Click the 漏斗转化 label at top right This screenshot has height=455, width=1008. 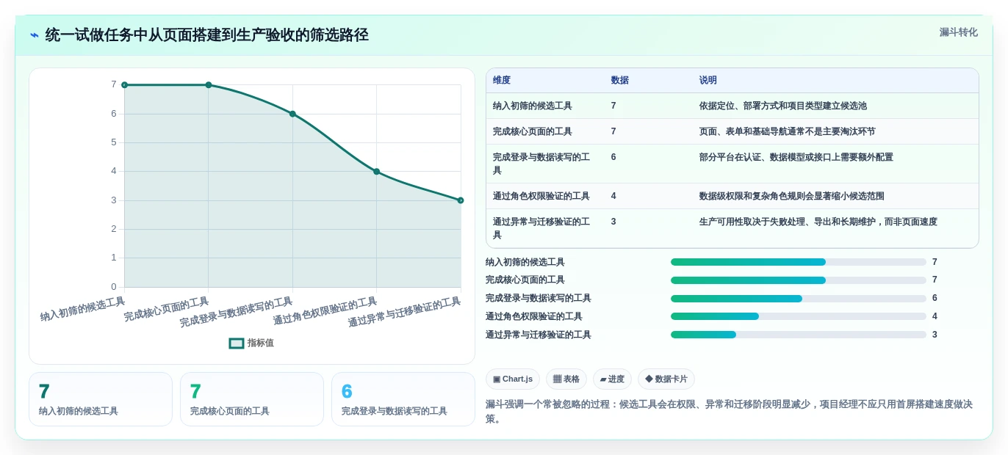[958, 32]
